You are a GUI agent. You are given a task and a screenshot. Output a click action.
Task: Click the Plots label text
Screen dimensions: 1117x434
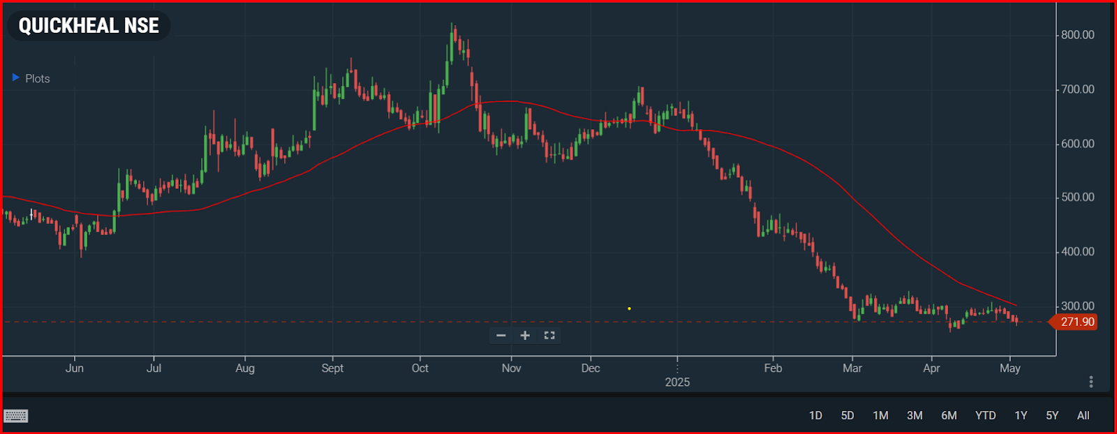tap(38, 79)
